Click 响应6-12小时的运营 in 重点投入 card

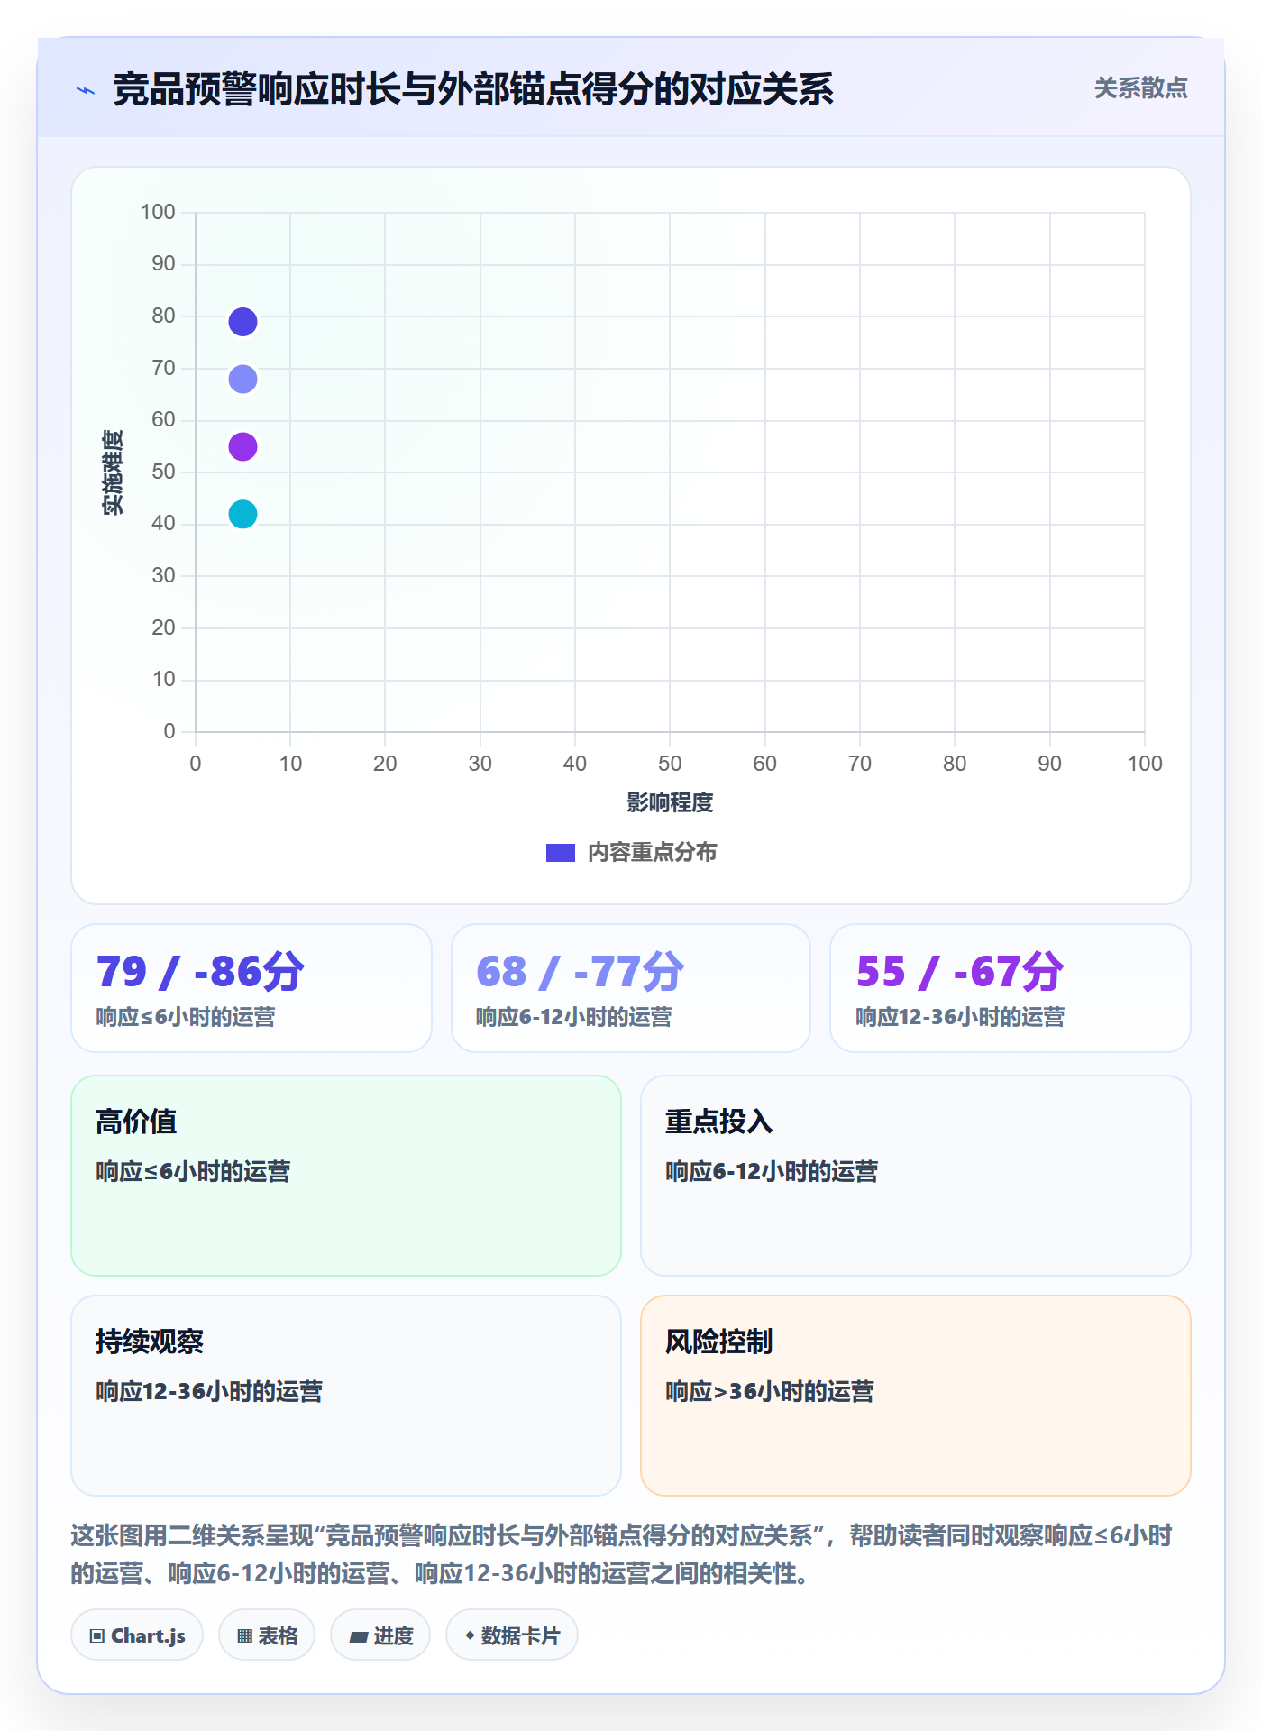pos(772,1171)
